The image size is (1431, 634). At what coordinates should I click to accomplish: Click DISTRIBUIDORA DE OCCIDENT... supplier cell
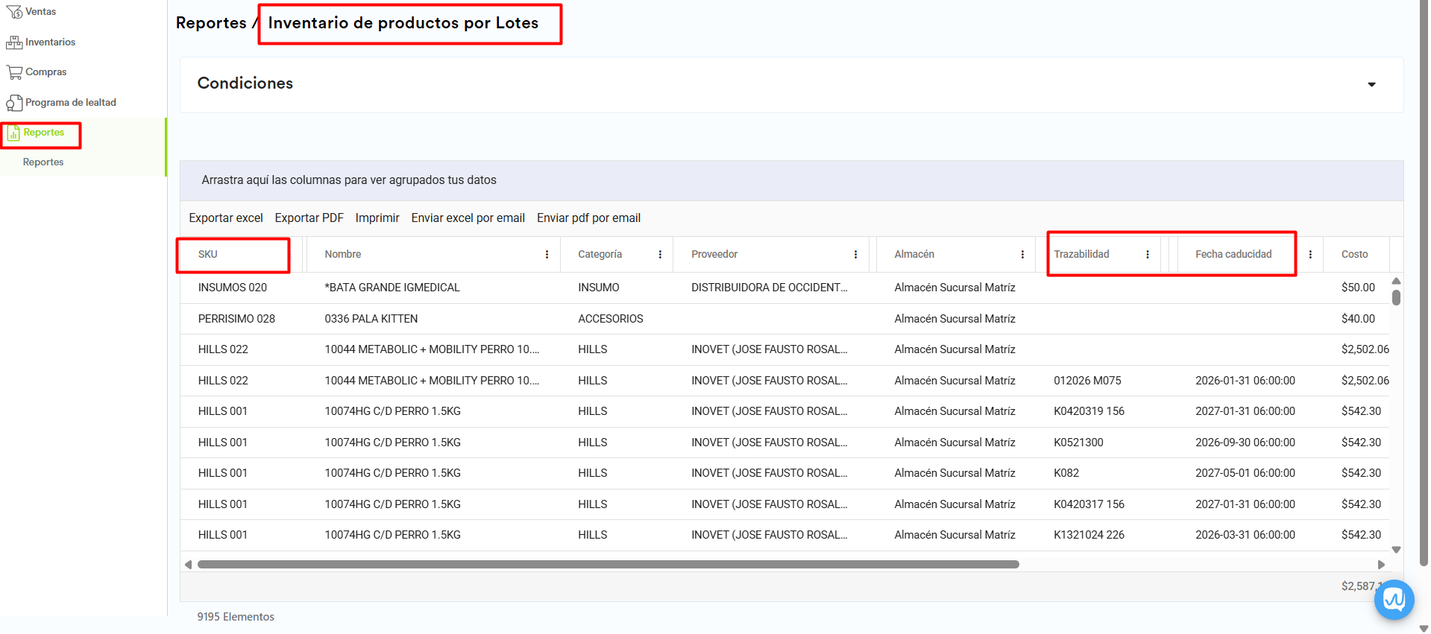click(x=770, y=288)
